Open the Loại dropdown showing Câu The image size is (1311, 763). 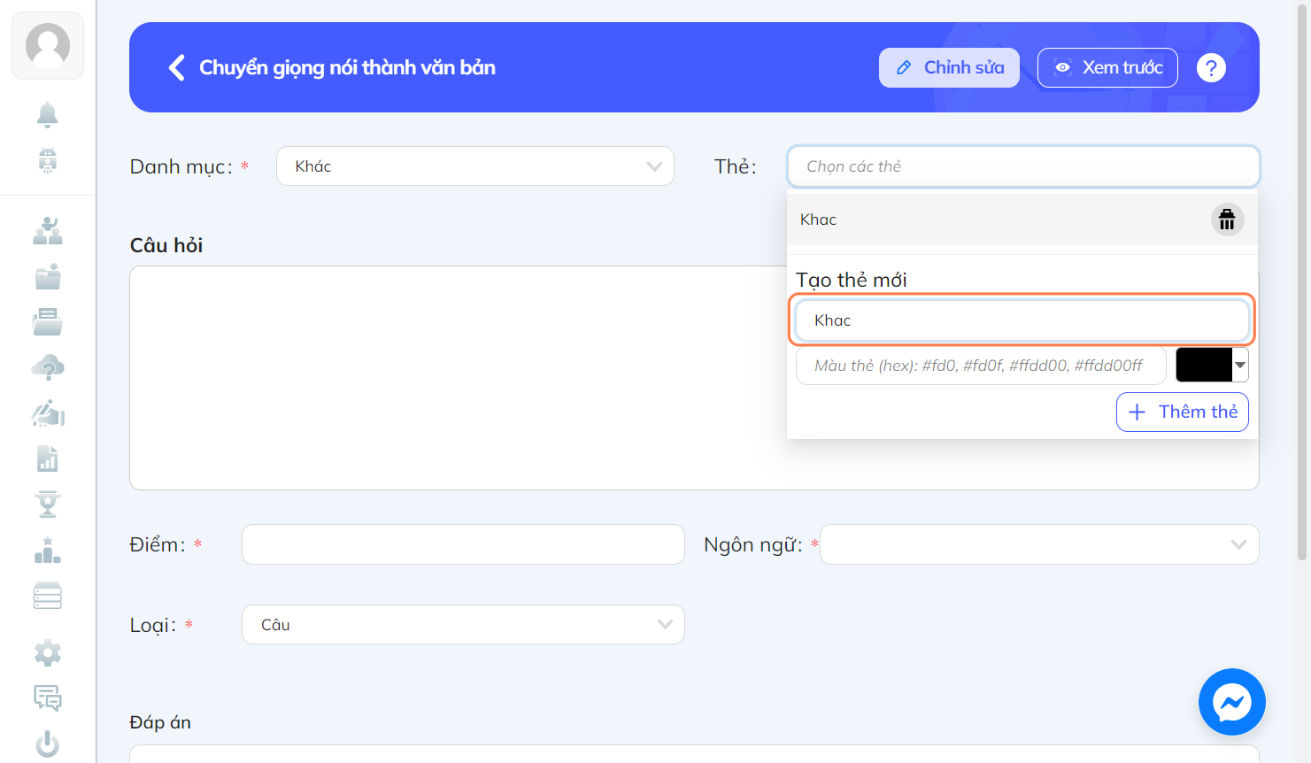point(463,625)
